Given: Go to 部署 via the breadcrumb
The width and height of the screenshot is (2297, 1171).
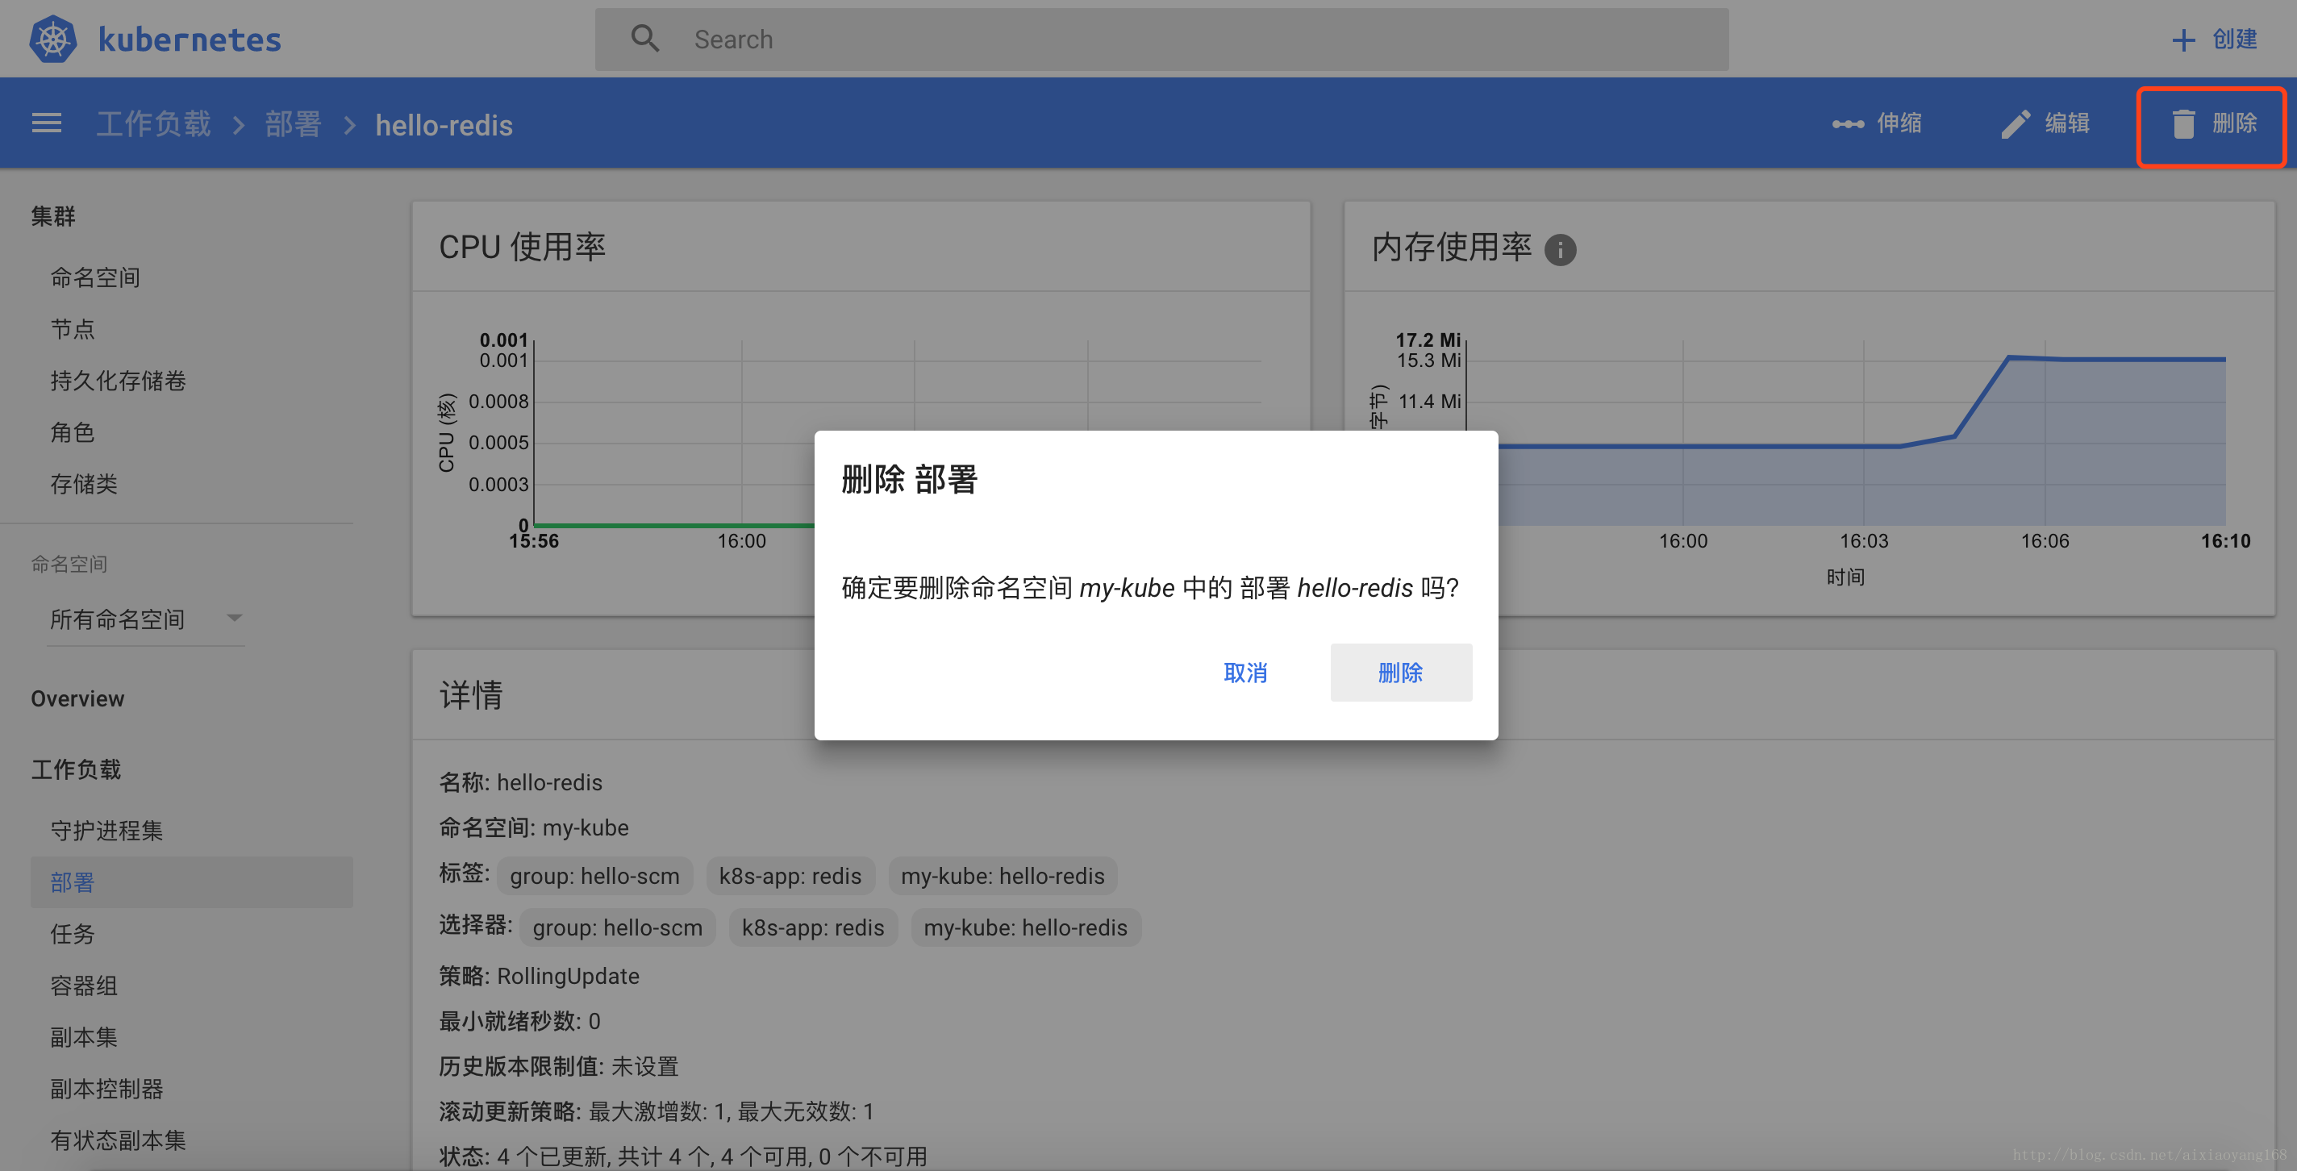Looking at the screenshot, I should point(293,124).
